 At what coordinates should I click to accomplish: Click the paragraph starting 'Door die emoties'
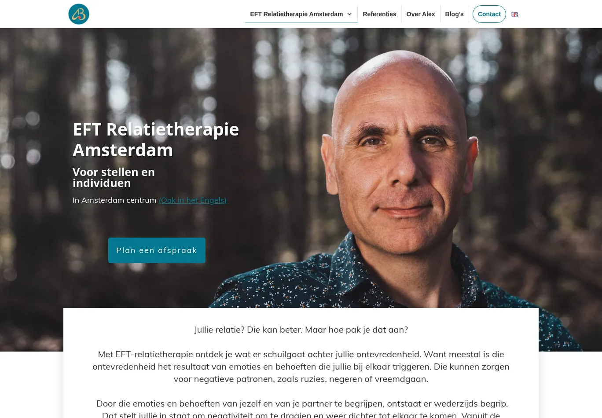click(x=301, y=409)
